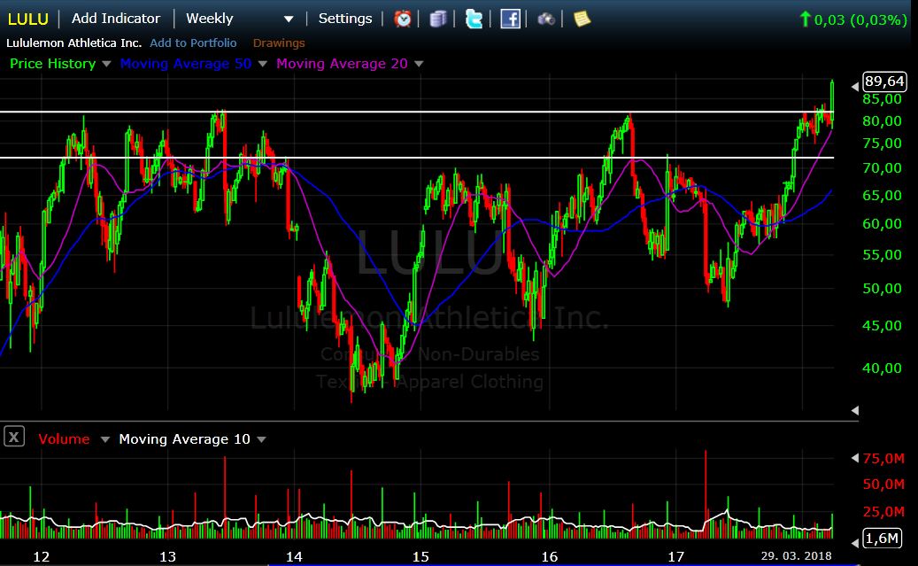918x566 pixels.
Task: Click year 16 on the time axis
Action: coord(549,556)
